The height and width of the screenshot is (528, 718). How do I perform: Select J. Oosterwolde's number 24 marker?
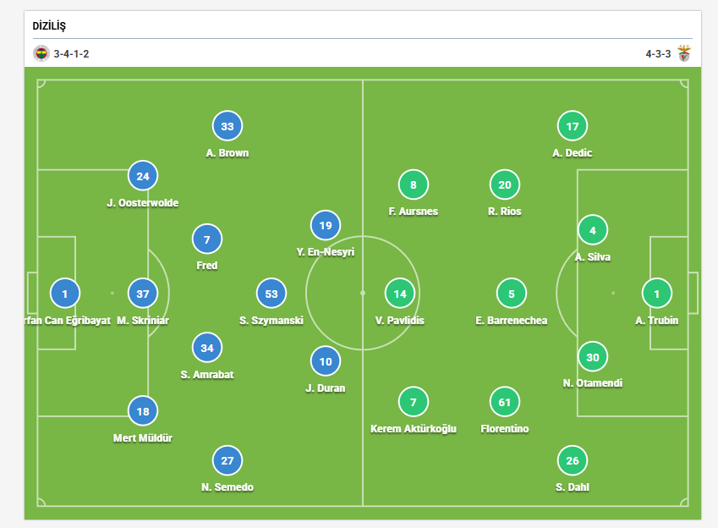pos(143,176)
